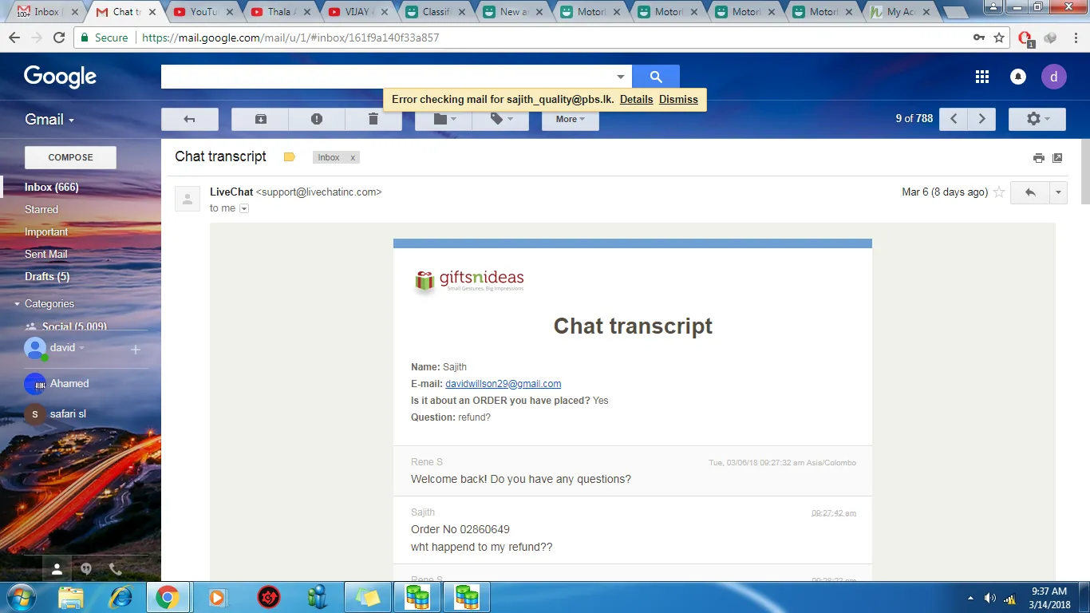Switch to the YouTube browser tab
The image size is (1090, 613).
(x=203, y=12)
